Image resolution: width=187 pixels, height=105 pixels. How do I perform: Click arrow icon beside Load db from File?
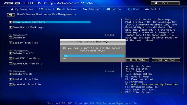pyautogui.click(x=11, y=79)
